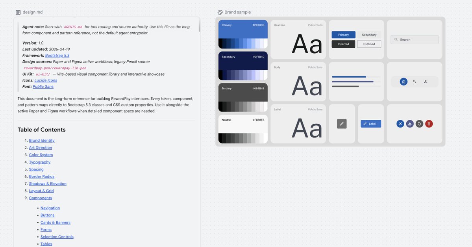Click the Inverted sample button
Image resolution: width=472 pixels, height=247 pixels.
[x=343, y=44]
